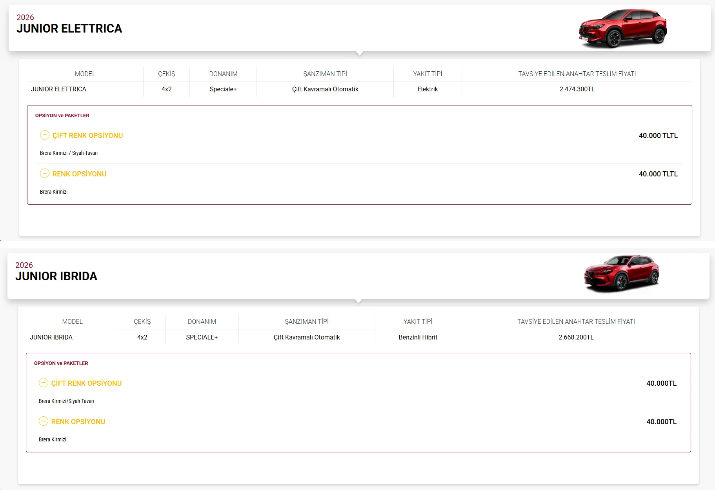Click the 2026 year above JUNIOR ELETTRICA
The height and width of the screenshot is (490, 715).
click(x=25, y=17)
